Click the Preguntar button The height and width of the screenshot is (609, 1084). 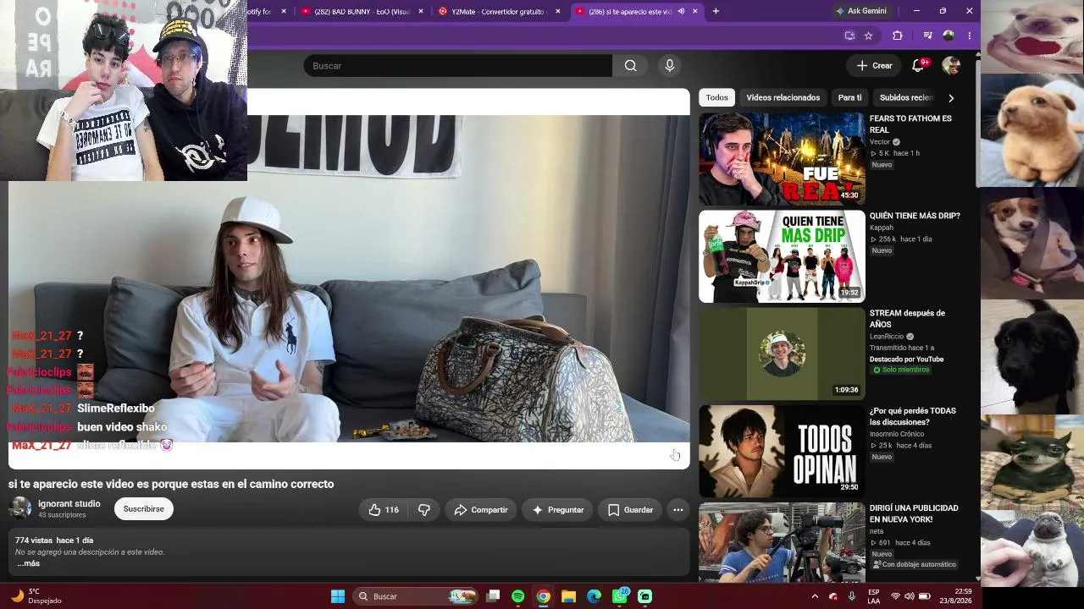coord(557,510)
